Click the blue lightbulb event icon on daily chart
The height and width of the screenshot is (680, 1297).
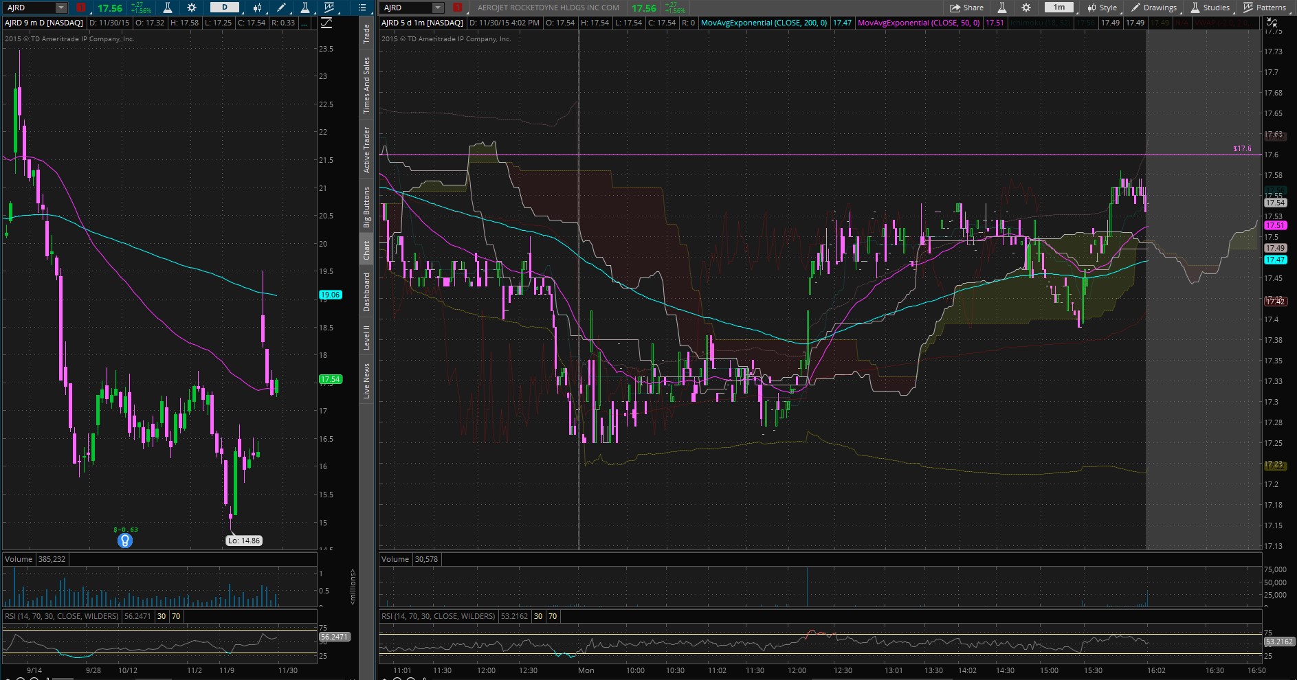(124, 541)
